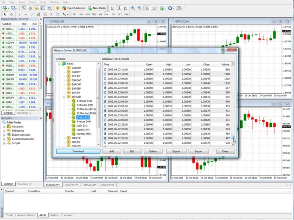Select the Text Label tool
Image resolution: width=294 pixels, height=220 pixels.
58,14
